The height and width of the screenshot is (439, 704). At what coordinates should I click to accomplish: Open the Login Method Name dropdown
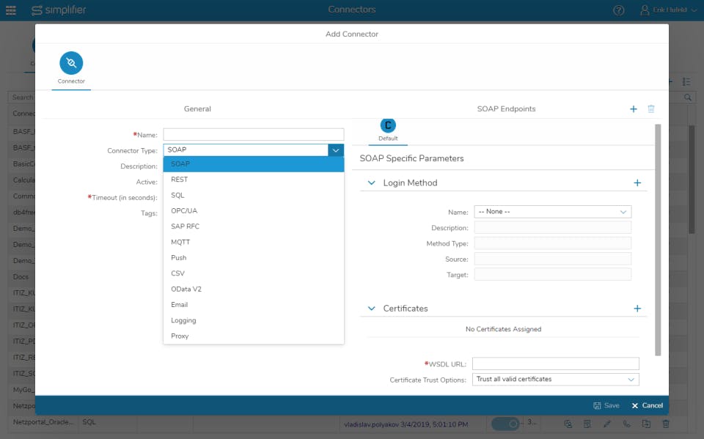click(553, 211)
